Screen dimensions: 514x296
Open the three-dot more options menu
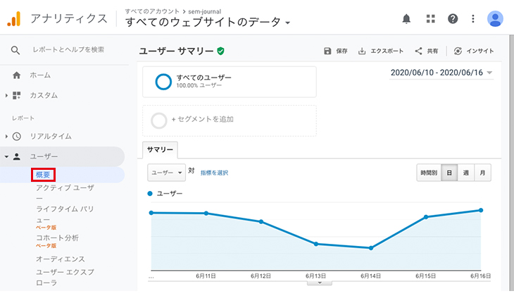point(472,19)
